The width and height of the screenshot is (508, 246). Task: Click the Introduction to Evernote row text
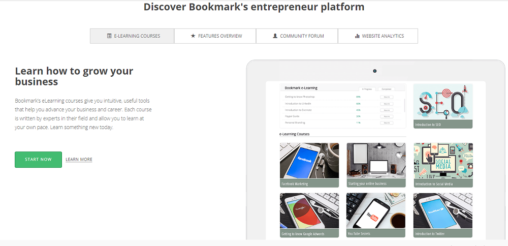coord(299,110)
